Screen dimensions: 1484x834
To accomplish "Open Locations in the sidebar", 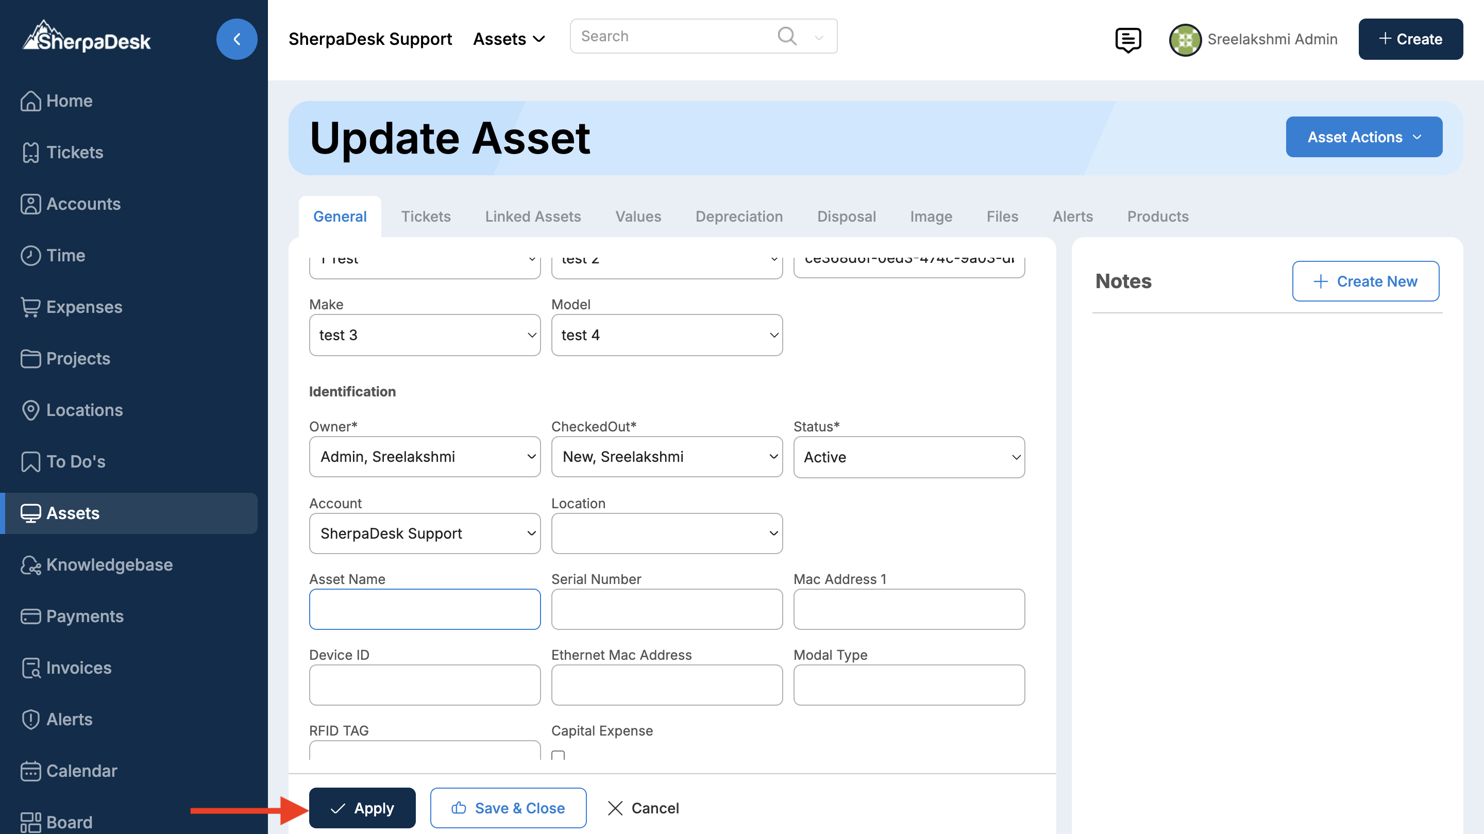I will [x=84, y=410].
